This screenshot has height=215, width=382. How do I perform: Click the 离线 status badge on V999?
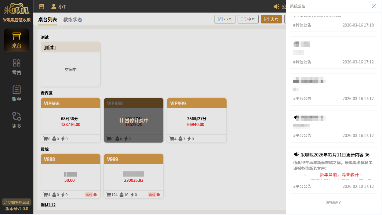tap(153, 195)
